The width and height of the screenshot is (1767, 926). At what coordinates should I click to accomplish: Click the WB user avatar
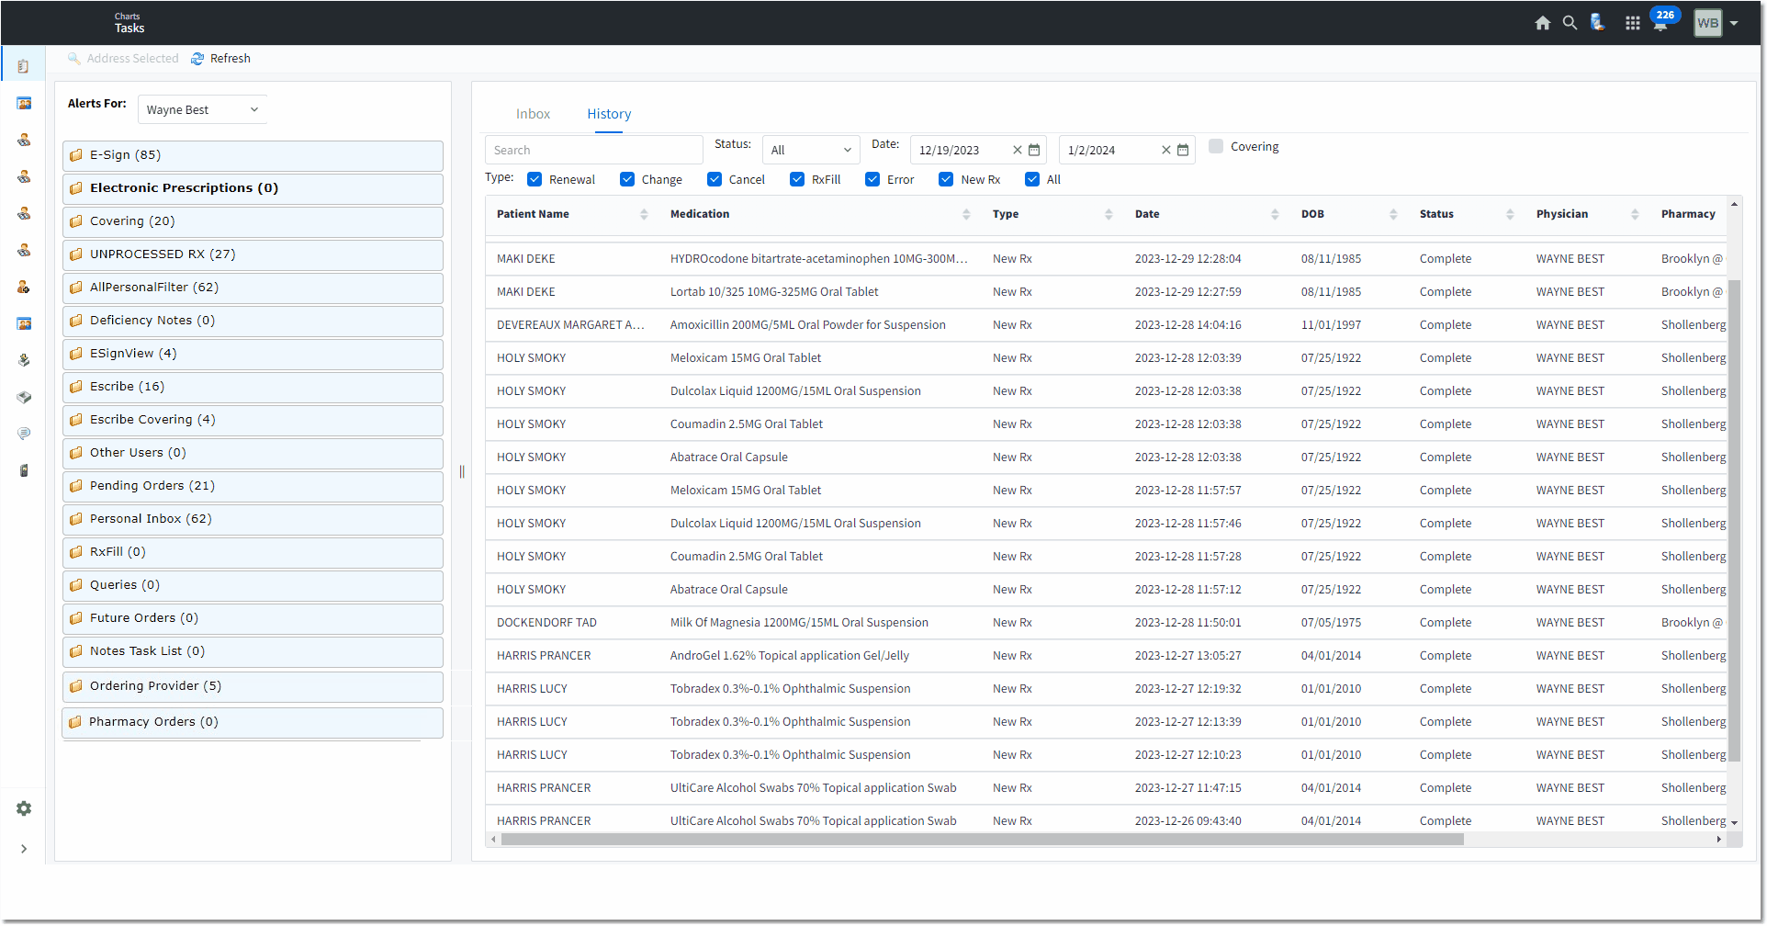pos(1707,23)
